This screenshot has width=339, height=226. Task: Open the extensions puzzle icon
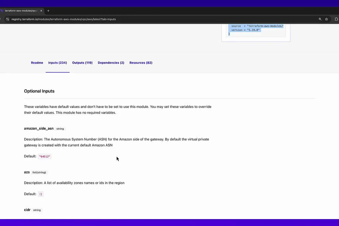coord(336,19)
